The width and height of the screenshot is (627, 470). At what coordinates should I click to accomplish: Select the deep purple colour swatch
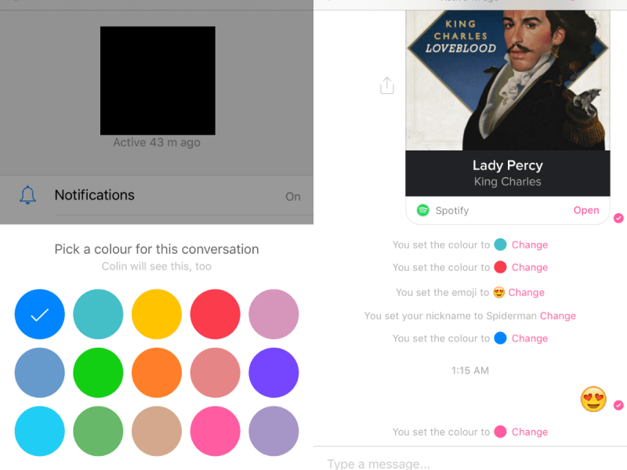[x=274, y=373]
